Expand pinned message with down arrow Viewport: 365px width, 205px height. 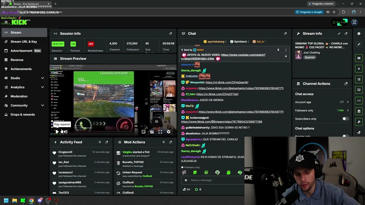[x=286, y=56]
